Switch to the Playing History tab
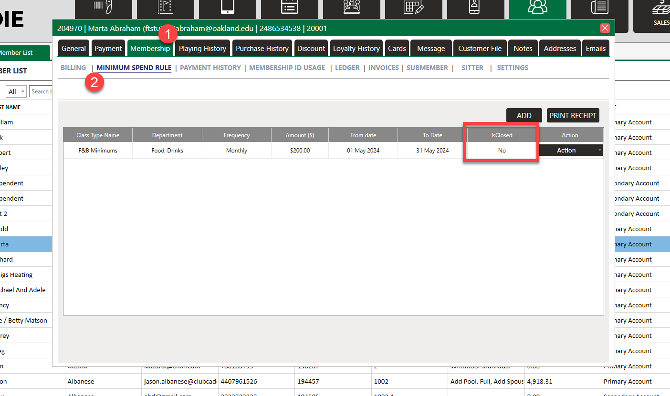 point(202,49)
